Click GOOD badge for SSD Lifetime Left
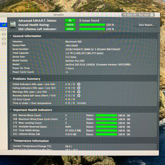The image size is (165, 165). (x=70, y=29)
